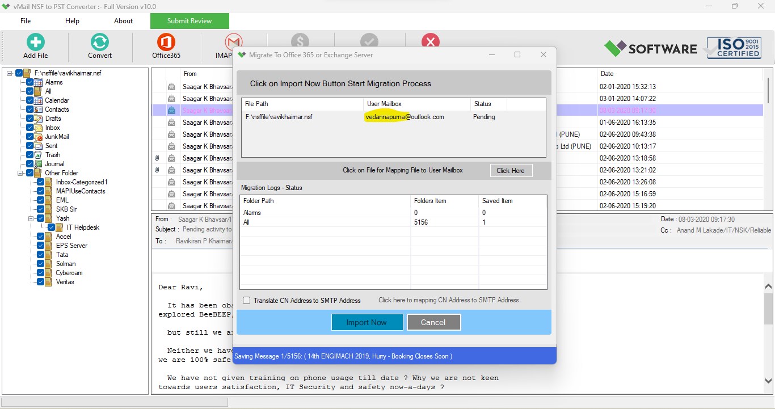Uncheck the Veritas folder checkbox
This screenshot has height=409, width=775.
[40, 282]
